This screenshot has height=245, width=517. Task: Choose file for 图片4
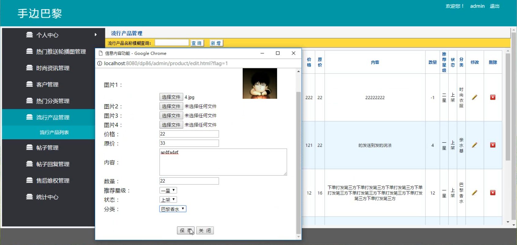(x=171, y=125)
